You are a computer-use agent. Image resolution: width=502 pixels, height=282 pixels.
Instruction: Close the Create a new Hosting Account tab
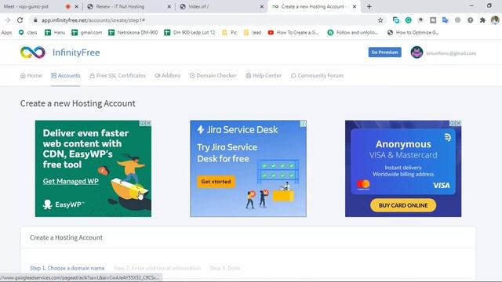tap(355, 6)
